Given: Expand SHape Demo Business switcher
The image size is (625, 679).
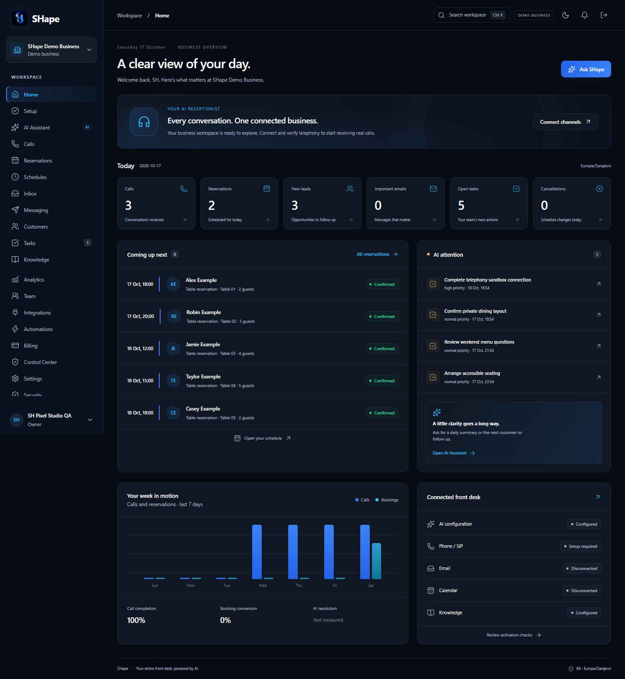Looking at the screenshot, I should click(51, 50).
